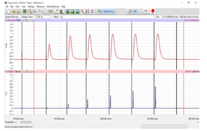Click the Default View button

point(109,11)
